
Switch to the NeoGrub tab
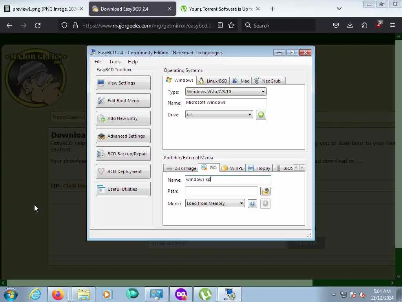(x=268, y=81)
